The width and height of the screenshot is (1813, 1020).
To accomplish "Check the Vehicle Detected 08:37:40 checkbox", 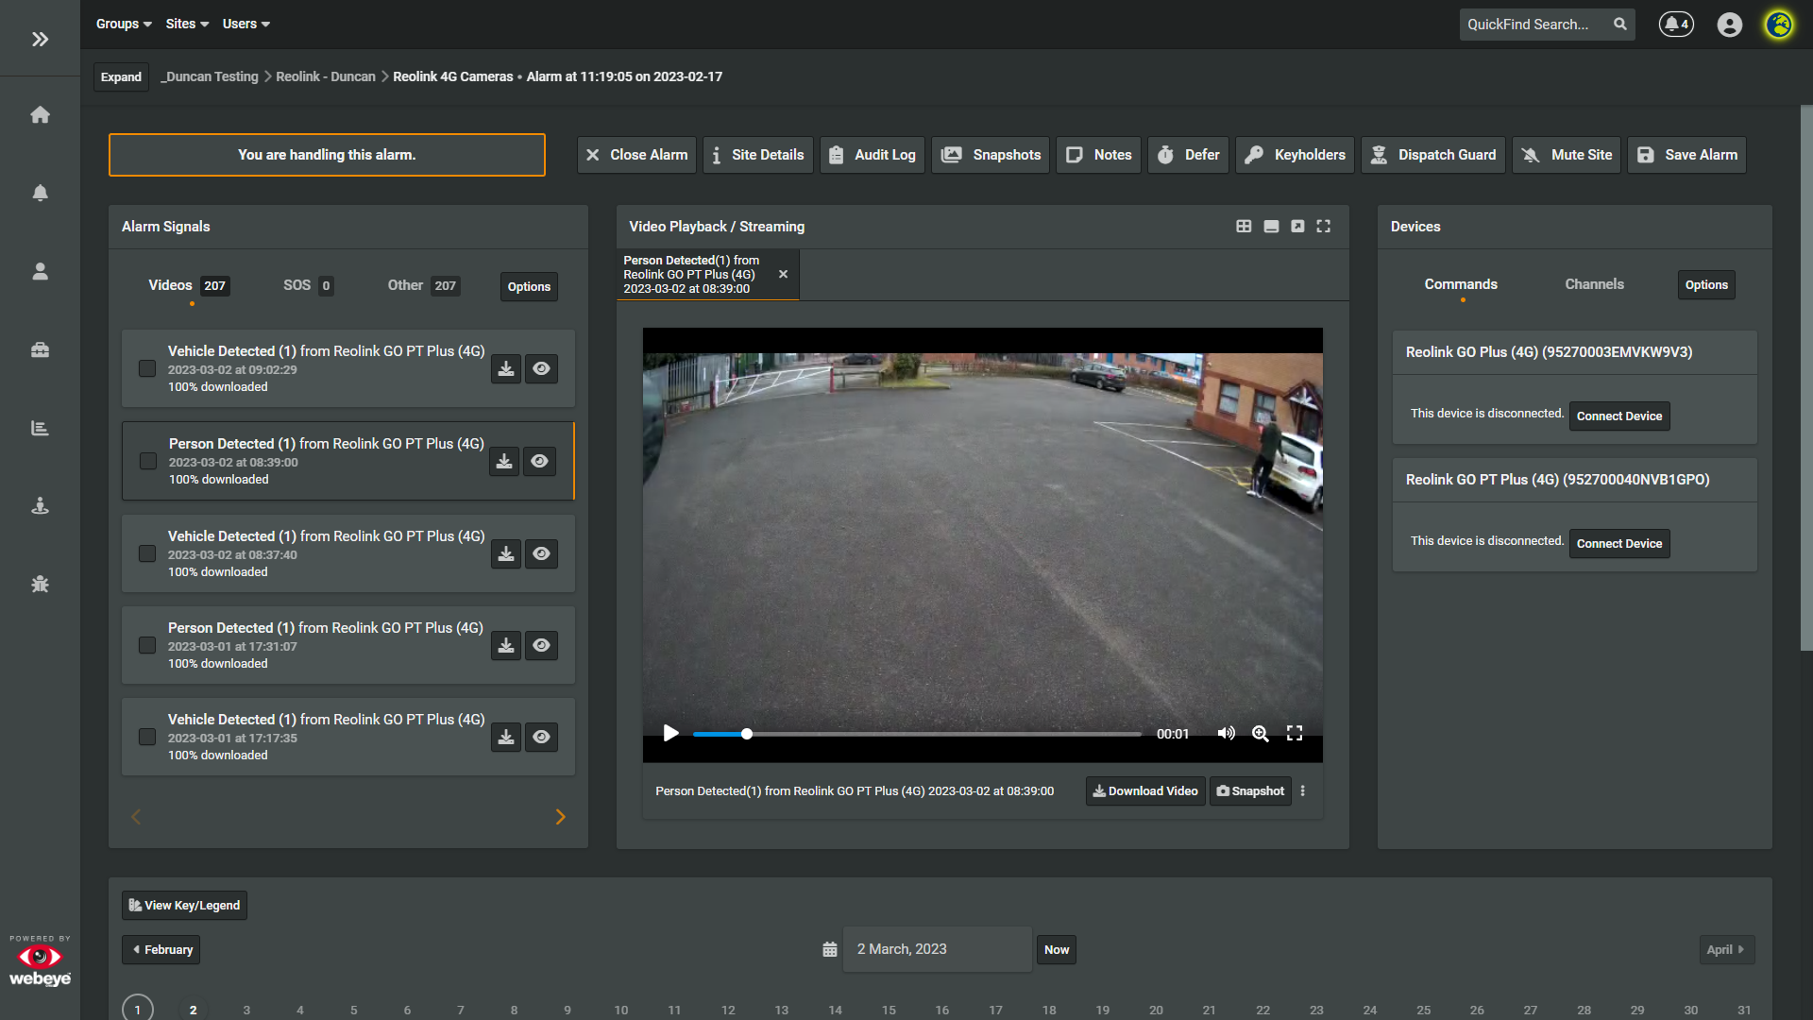I will point(147,553).
